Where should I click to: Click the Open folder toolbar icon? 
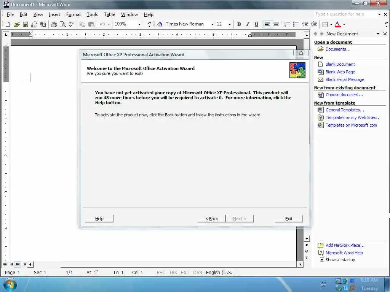pyautogui.click(x=16, y=24)
